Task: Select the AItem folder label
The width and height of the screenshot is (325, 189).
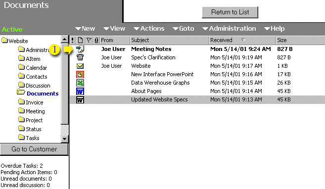Action: pos(33,59)
